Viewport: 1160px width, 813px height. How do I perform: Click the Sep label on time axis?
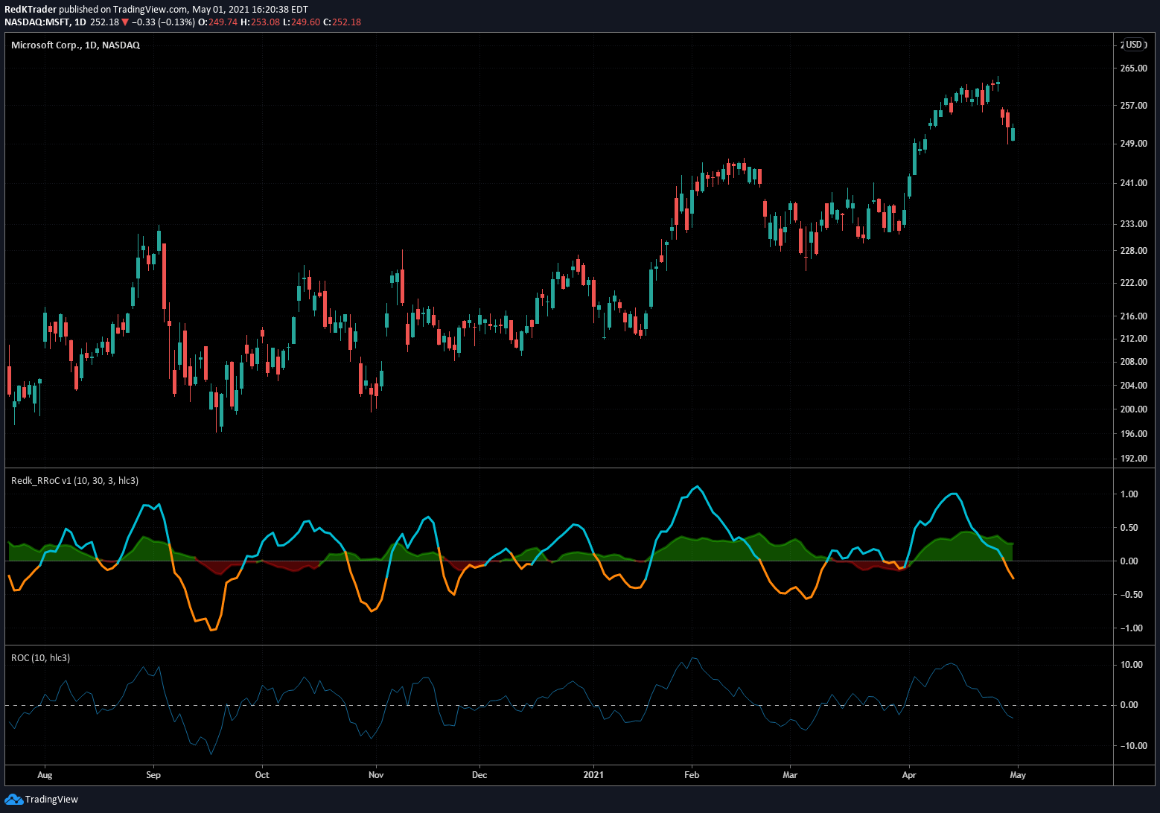pos(153,775)
